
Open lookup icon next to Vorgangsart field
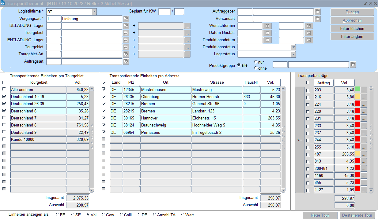(126, 19)
